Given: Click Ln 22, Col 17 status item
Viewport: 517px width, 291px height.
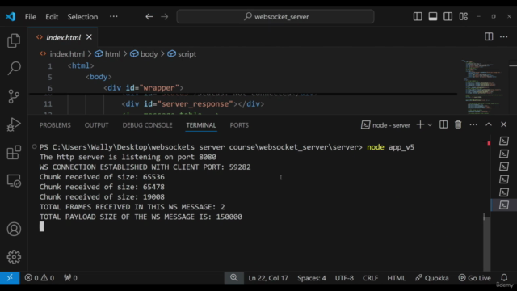Looking at the screenshot, I should 268,278.
